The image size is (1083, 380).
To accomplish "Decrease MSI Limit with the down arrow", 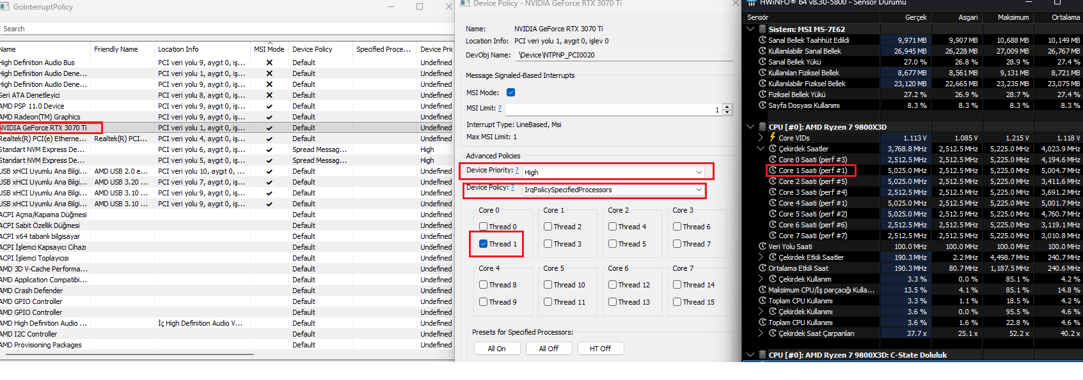I will (x=727, y=112).
